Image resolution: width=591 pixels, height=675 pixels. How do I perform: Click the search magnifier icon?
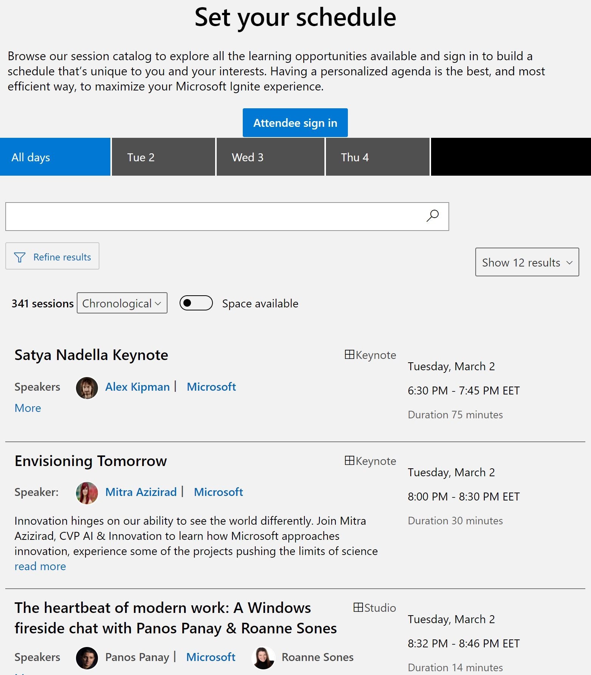[x=433, y=216]
